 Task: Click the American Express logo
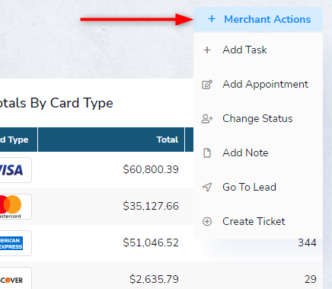tap(15, 243)
